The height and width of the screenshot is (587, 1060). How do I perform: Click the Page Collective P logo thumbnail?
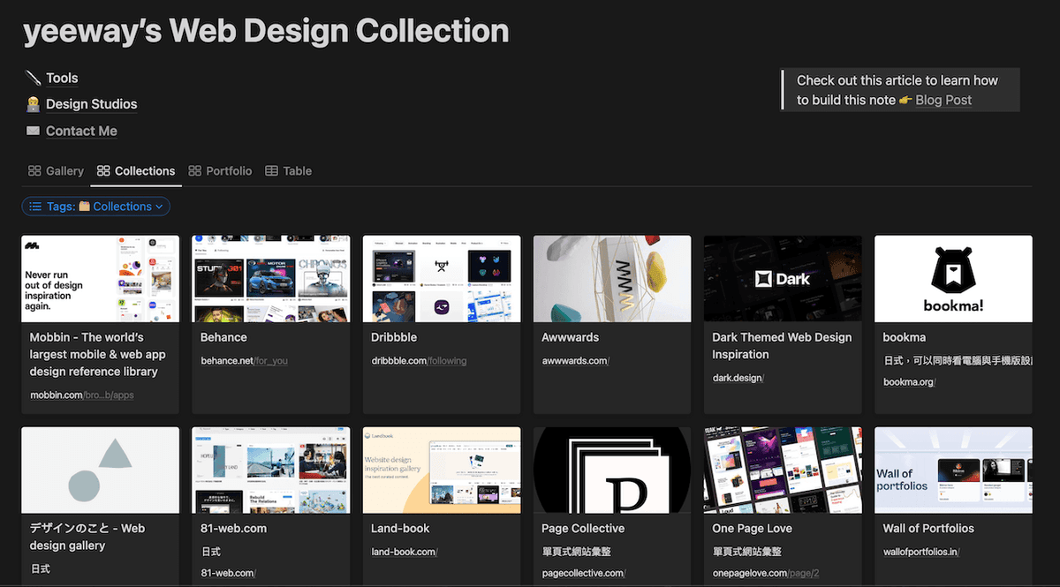(x=612, y=470)
